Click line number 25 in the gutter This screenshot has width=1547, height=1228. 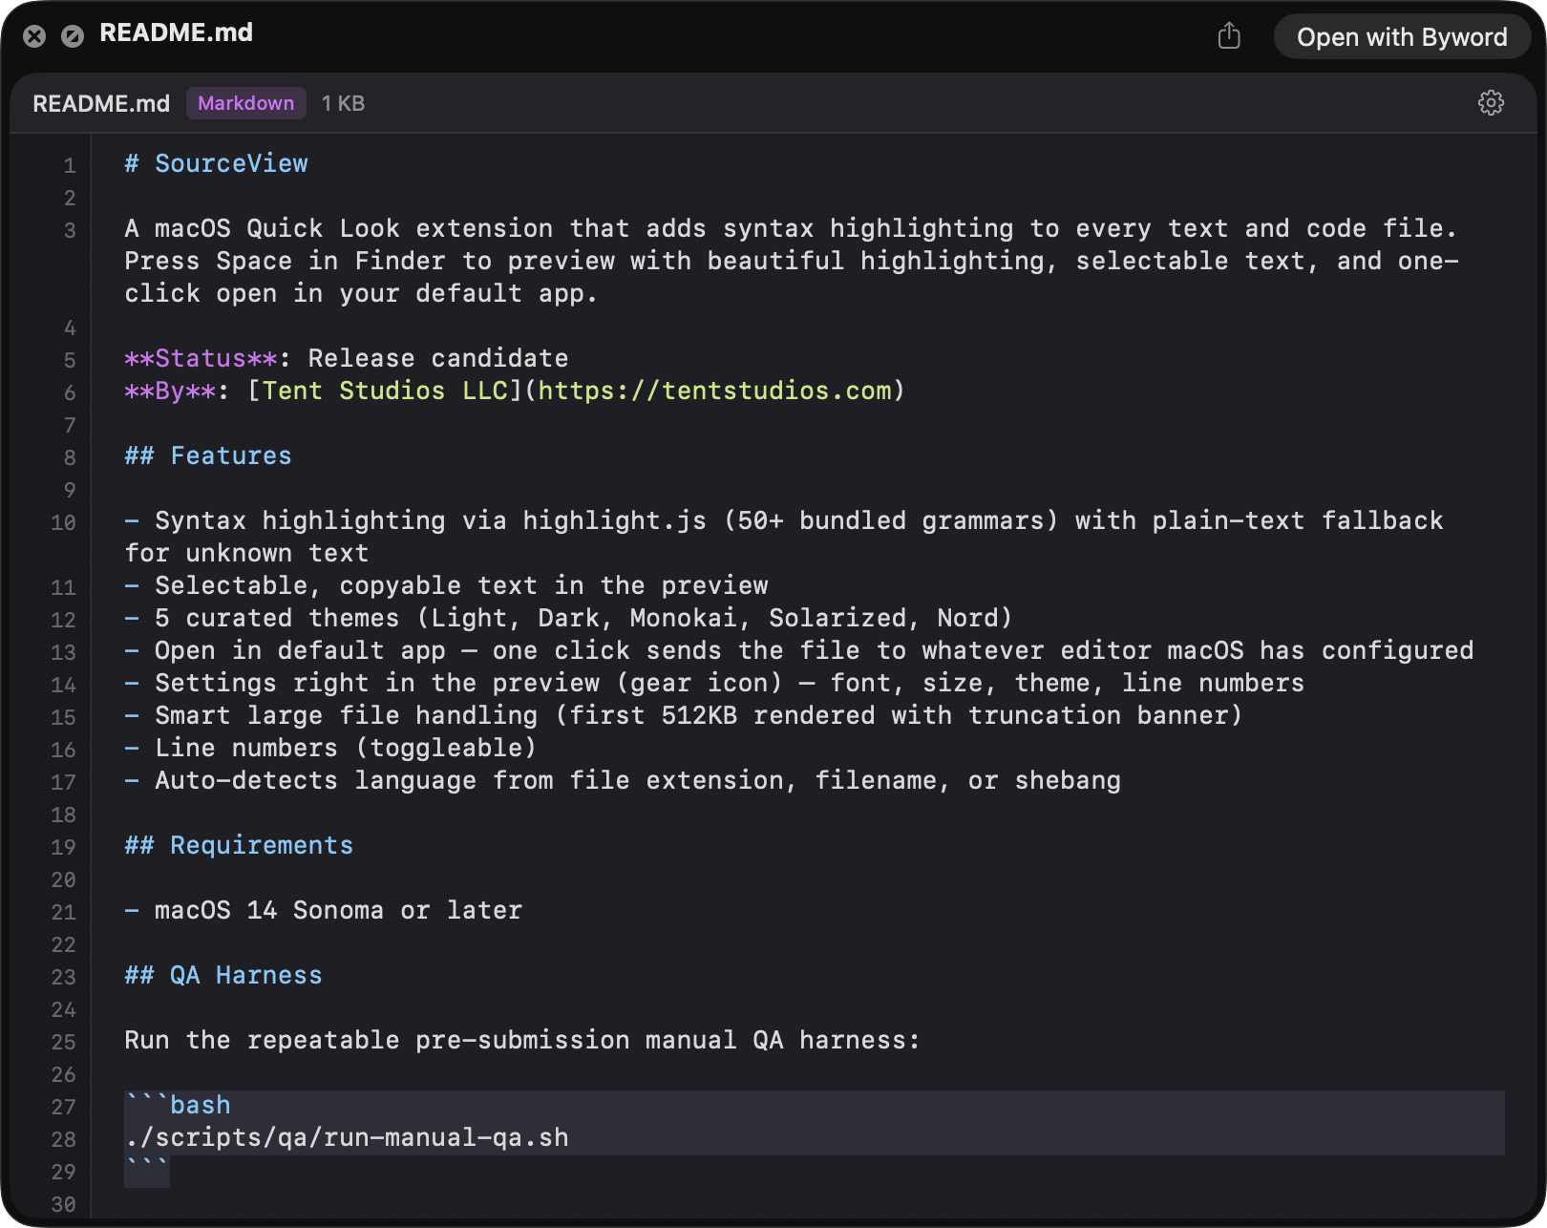(x=63, y=1042)
